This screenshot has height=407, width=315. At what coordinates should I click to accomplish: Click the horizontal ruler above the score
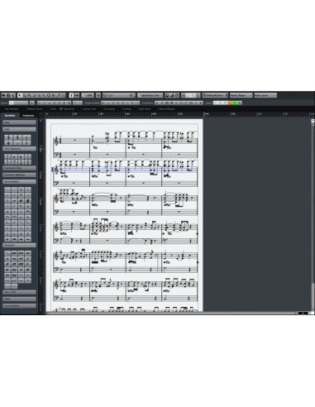pyautogui.click(x=179, y=114)
